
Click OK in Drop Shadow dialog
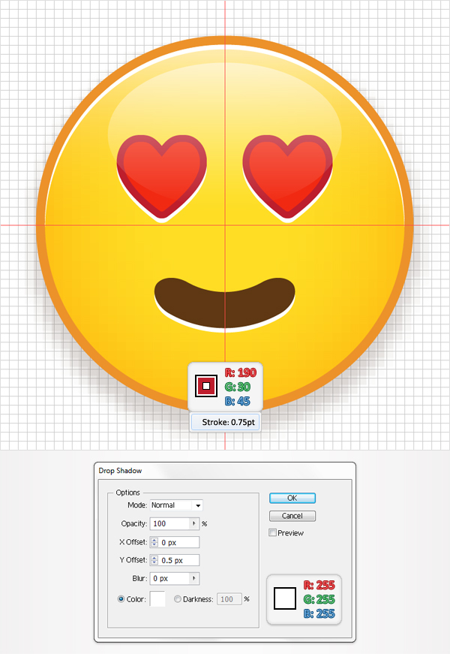tap(292, 498)
